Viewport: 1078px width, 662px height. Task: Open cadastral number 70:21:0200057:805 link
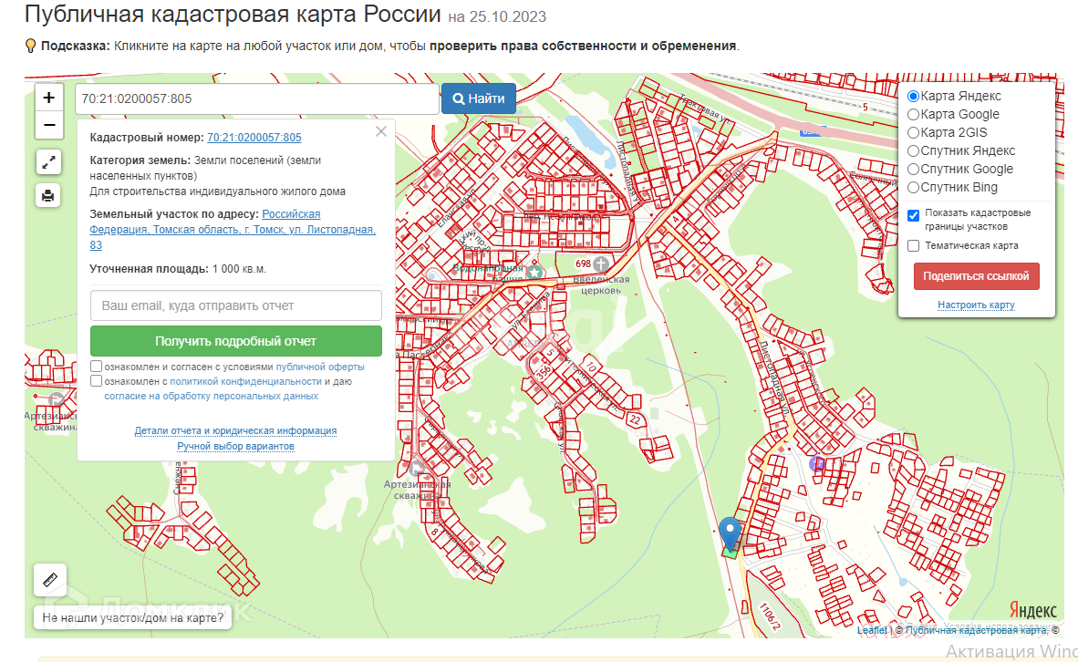pos(254,138)
